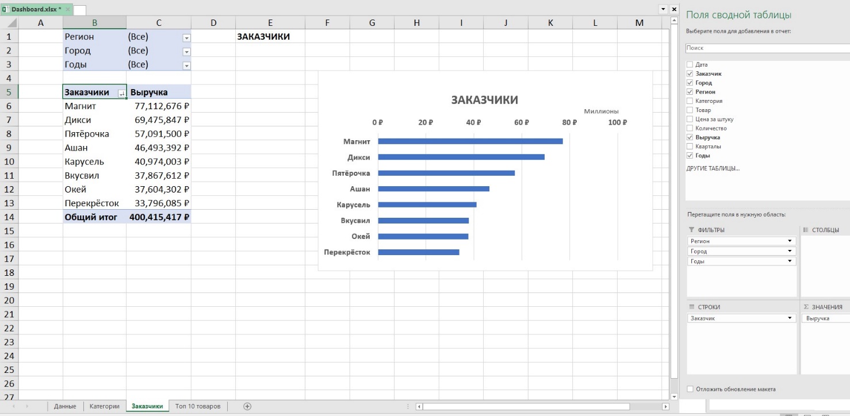Expand the Город field dropdown in Фильтры area
This screenshot has width=850, height=416.
point(790,251)
